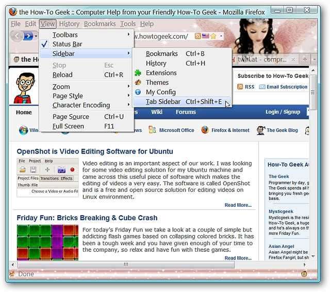330x292 pixels.
Task: Toggle the Status Bar checked menu item
Action: (87, 44)
